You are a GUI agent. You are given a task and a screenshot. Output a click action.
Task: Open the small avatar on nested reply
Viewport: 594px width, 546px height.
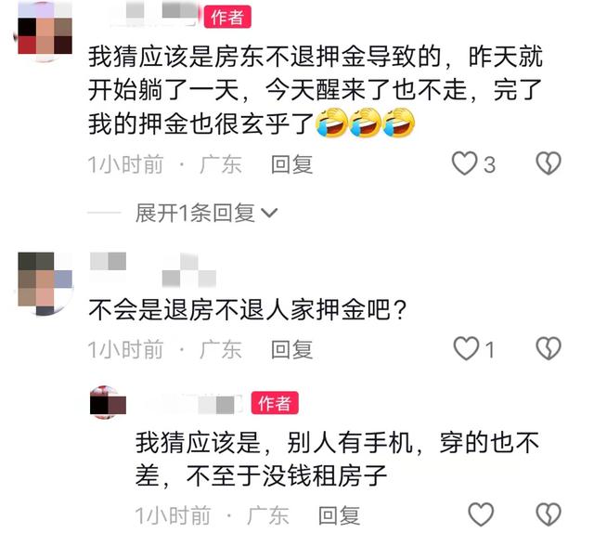(x=108, y=402)
